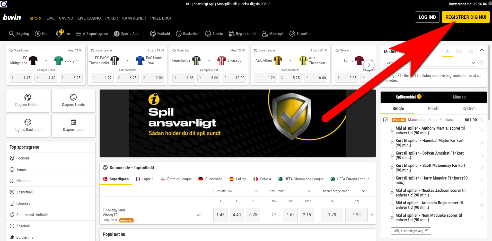Favorite the selected media event star

click(482, 63)
